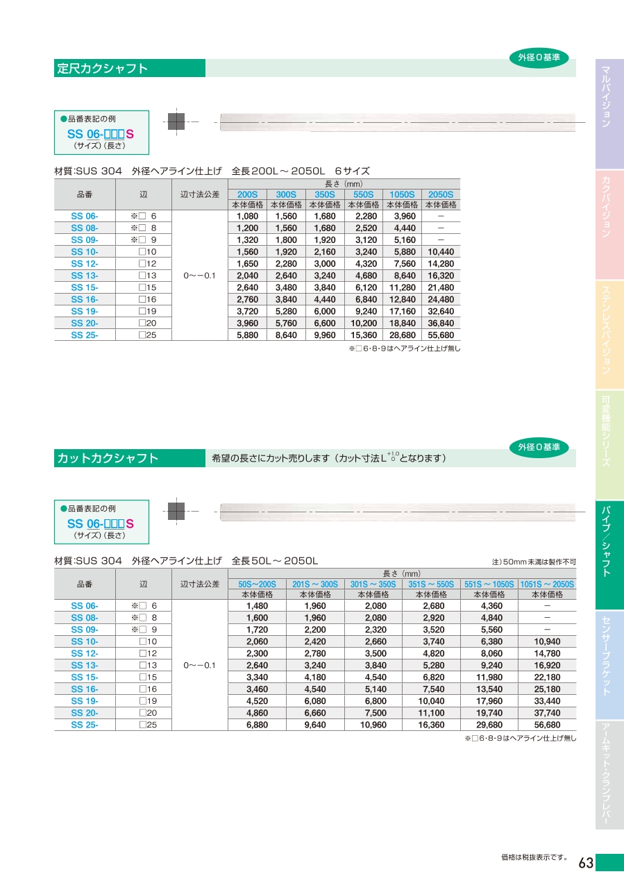Click the shaft image in the カットカクシャフト section

[x=397, y=512]
